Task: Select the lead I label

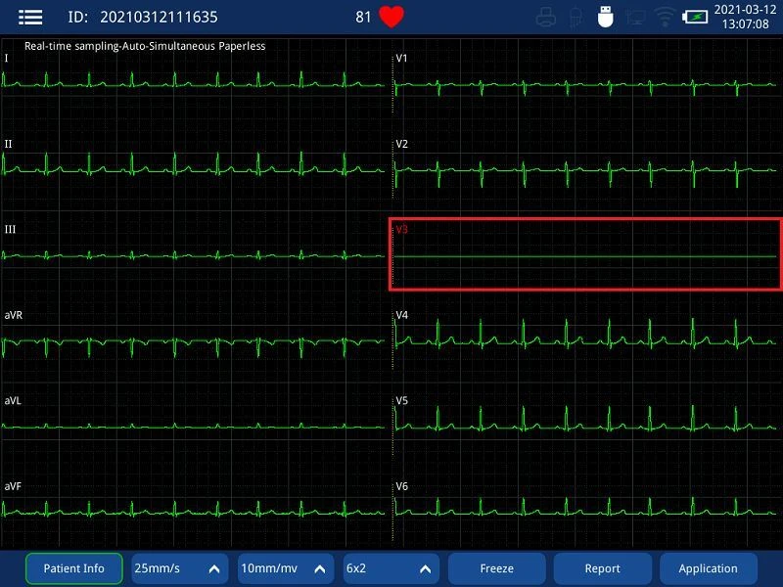Action: coord(7,58)
